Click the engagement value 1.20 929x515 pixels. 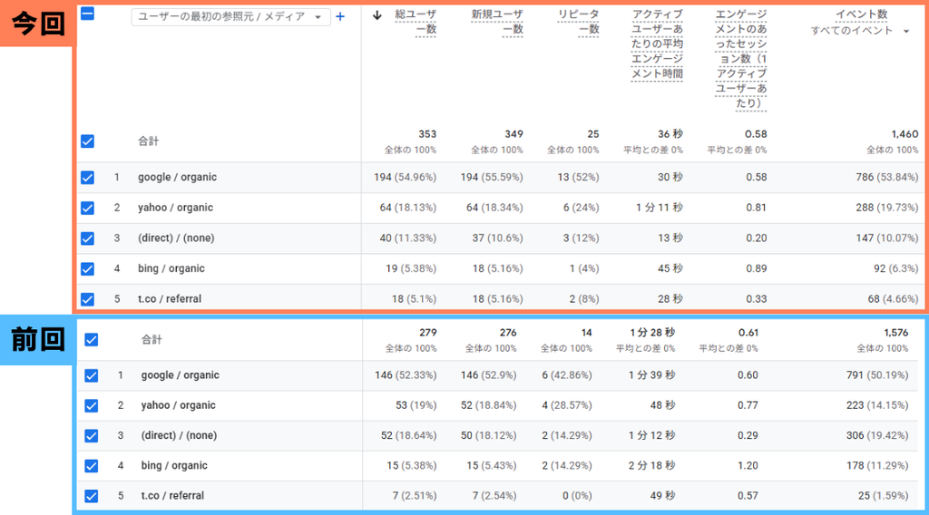(x=748, y=466)
